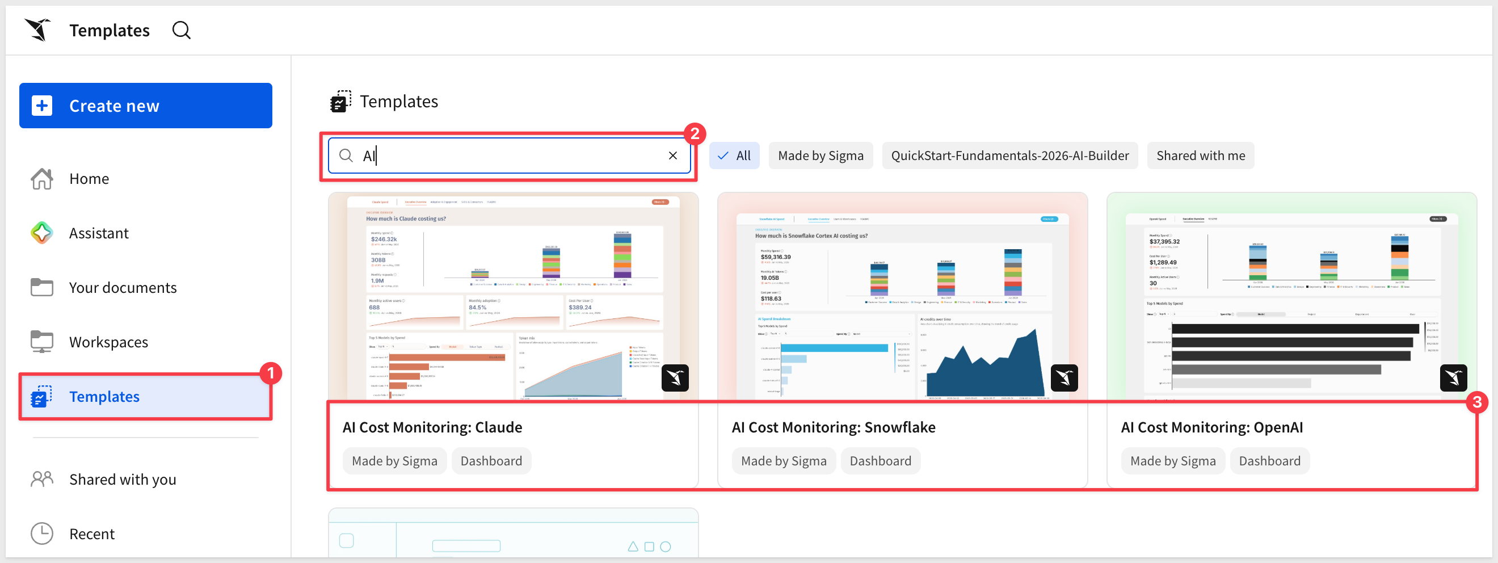1498x563 pixels.
Task: Filter by QuickStart-Fundamentals-2026-AI-Builder chip
Action: point(1009,156)
